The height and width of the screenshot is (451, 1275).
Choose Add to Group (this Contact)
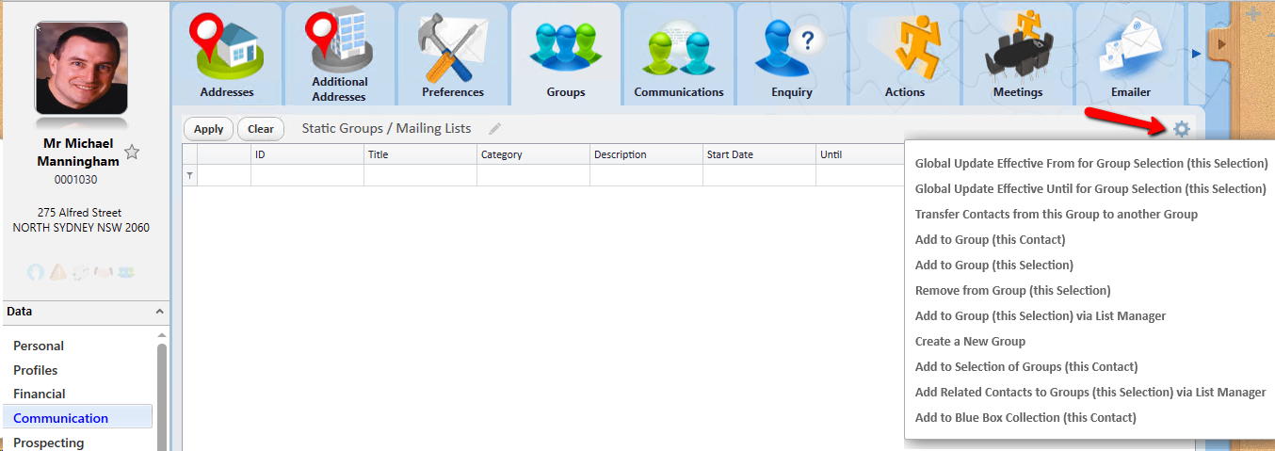tap(990, 240)
